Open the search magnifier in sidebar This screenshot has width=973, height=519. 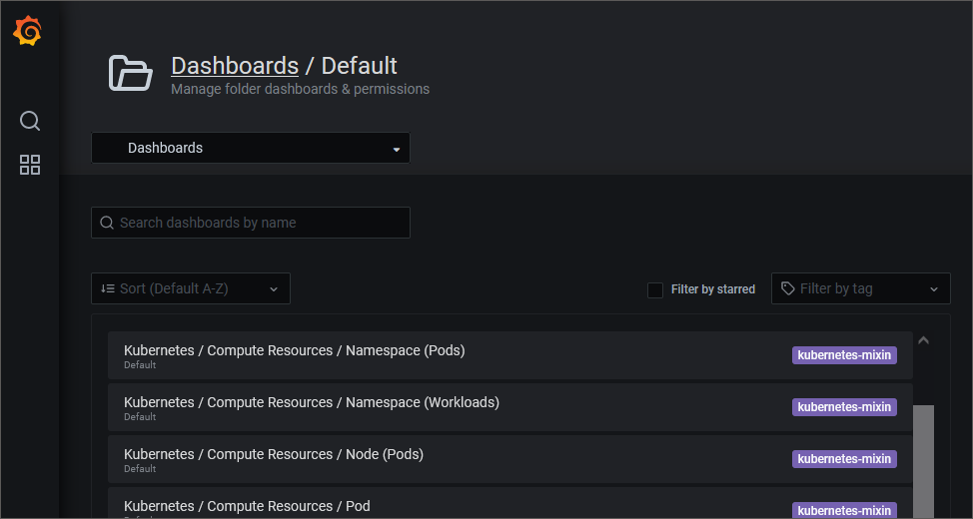point(30,121)
